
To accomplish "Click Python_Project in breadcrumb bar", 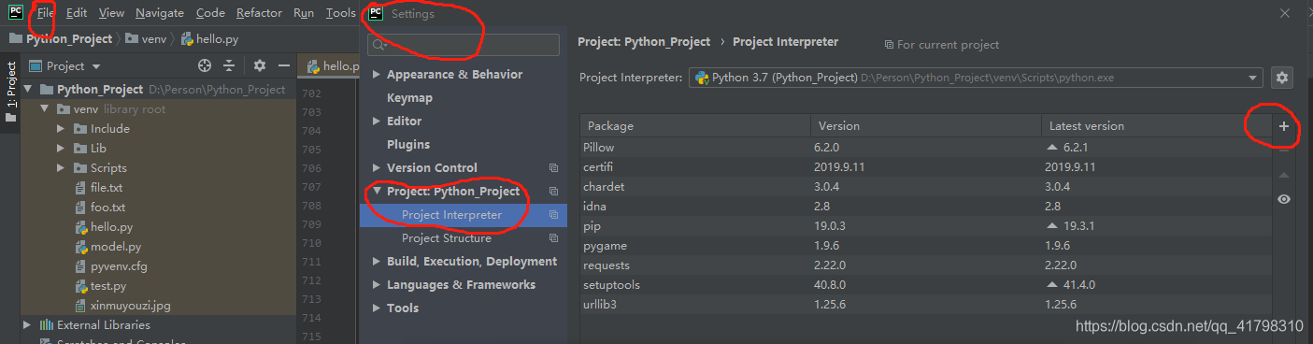I will [x=61, y=39].
